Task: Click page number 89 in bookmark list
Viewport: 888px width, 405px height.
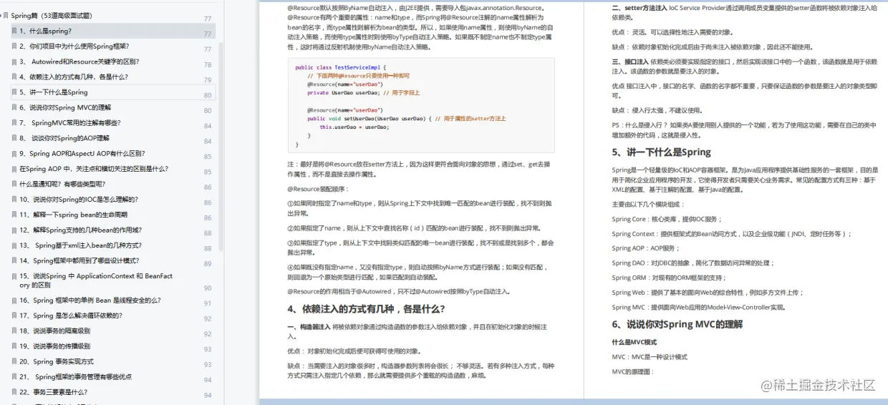Action: [x=208, y=263]
